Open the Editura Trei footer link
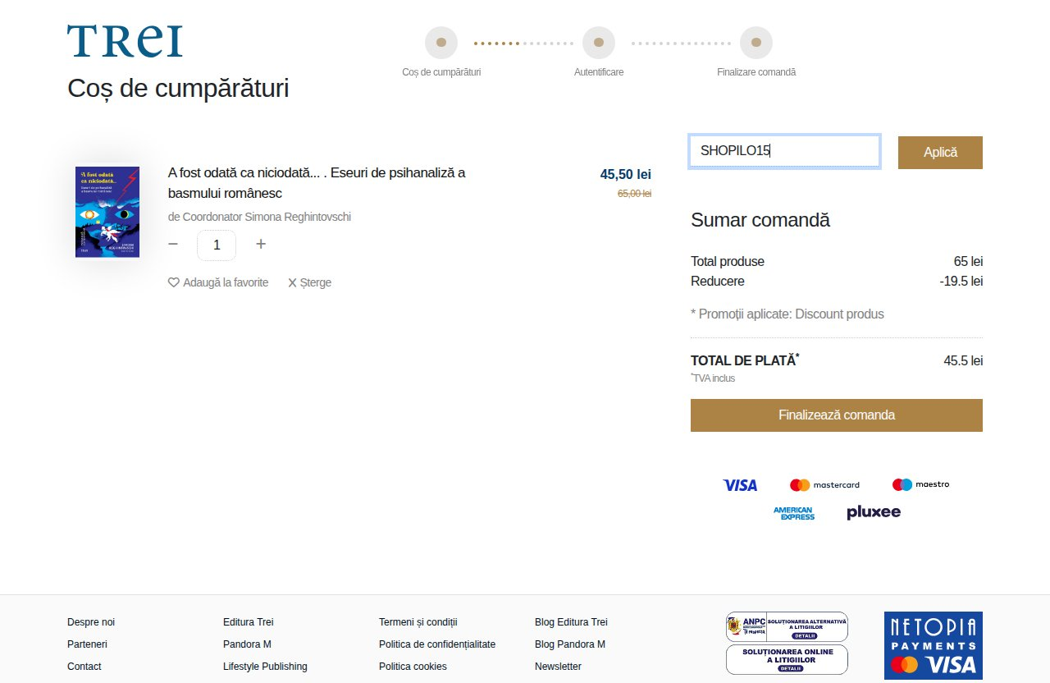The height and width of the screenshot is (683, 1050). 249,622
